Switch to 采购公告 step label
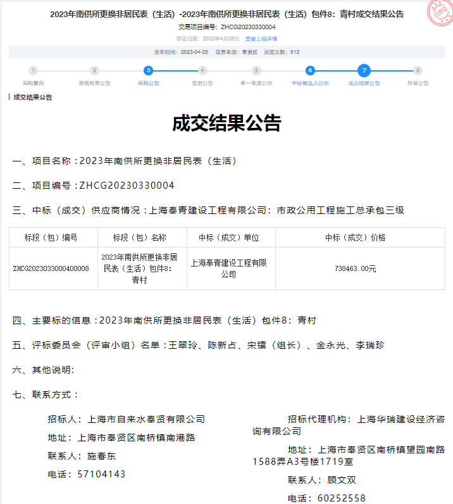The width and height of the screenshot is (453, 504). [148, 84]
